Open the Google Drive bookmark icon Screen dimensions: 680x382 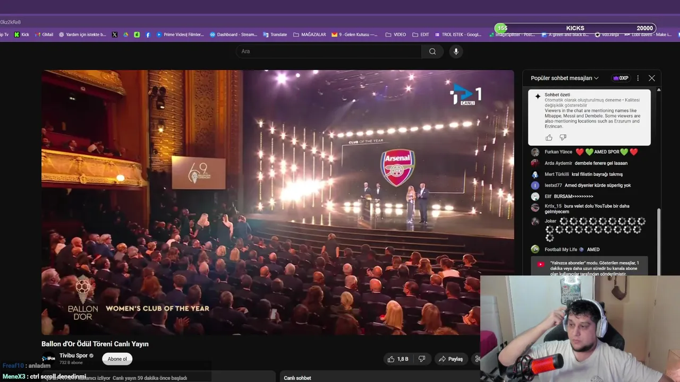tap(126, 34)
